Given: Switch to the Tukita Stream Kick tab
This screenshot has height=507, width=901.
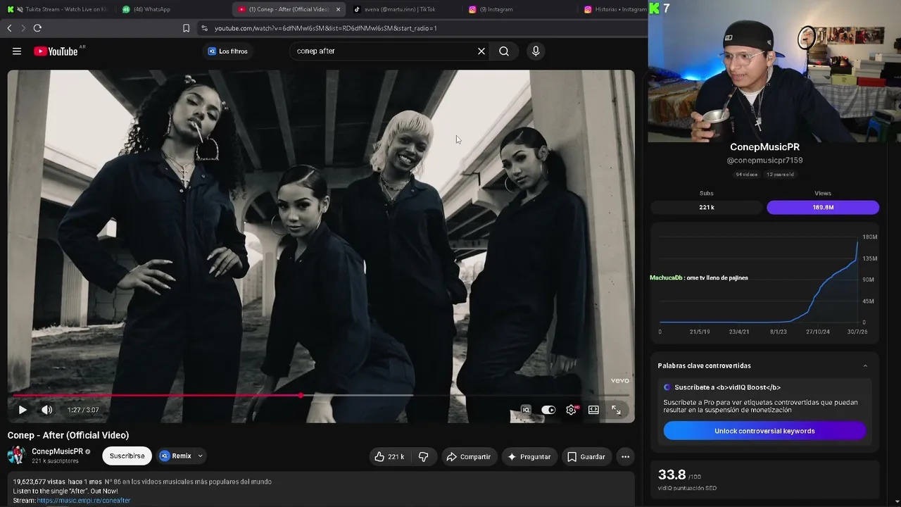Looking at the screenshot, I should coord(59,9).
